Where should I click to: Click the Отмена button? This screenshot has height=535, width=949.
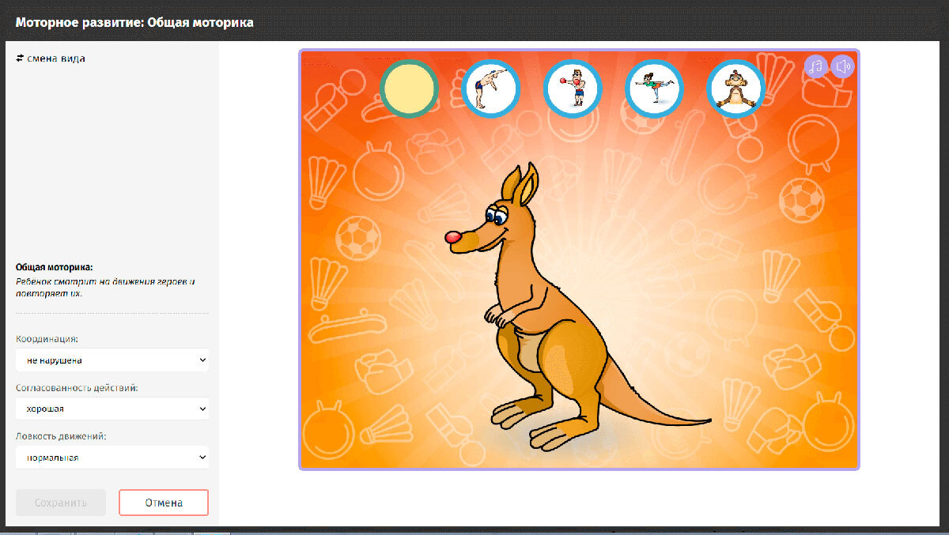pyautogui.click(x=164, y=503)
